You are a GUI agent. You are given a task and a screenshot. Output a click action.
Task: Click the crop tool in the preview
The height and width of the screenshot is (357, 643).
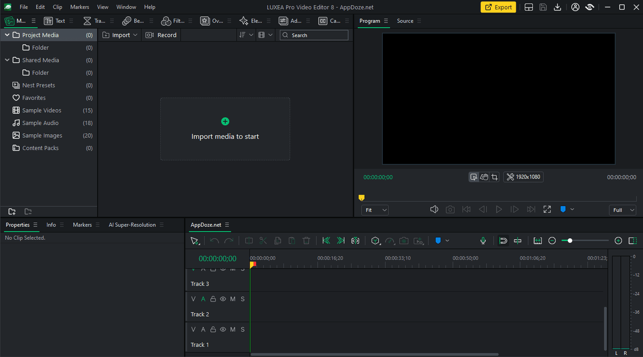pyautogui.click(x=495, y=177)
